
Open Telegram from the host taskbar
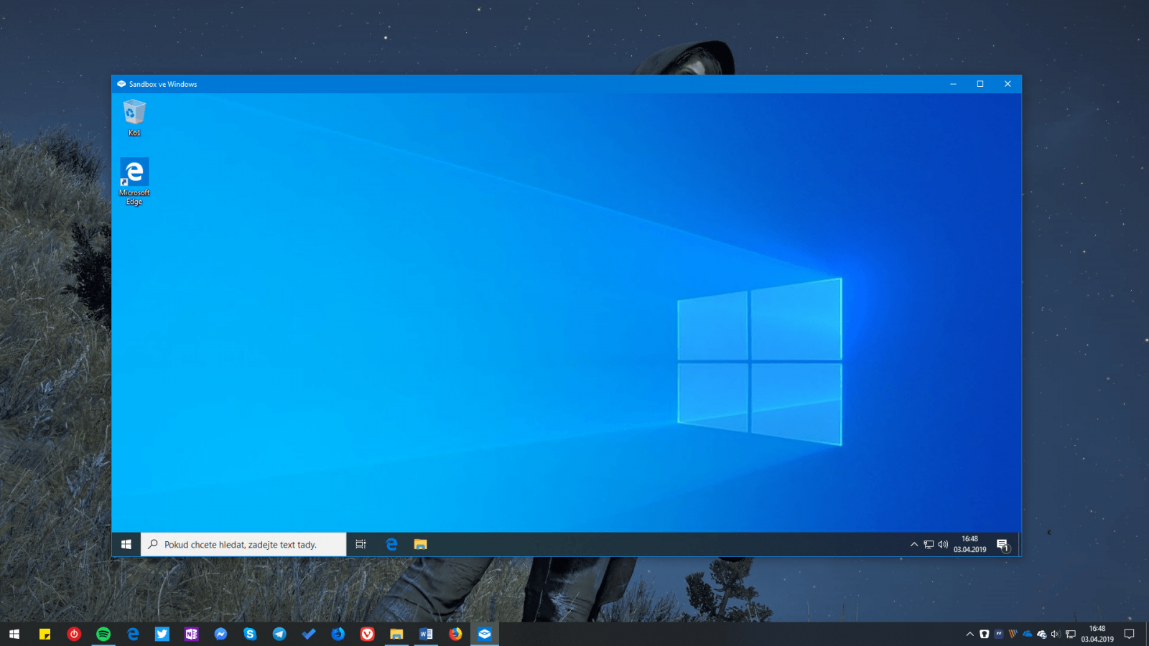[x=279, y=634]
